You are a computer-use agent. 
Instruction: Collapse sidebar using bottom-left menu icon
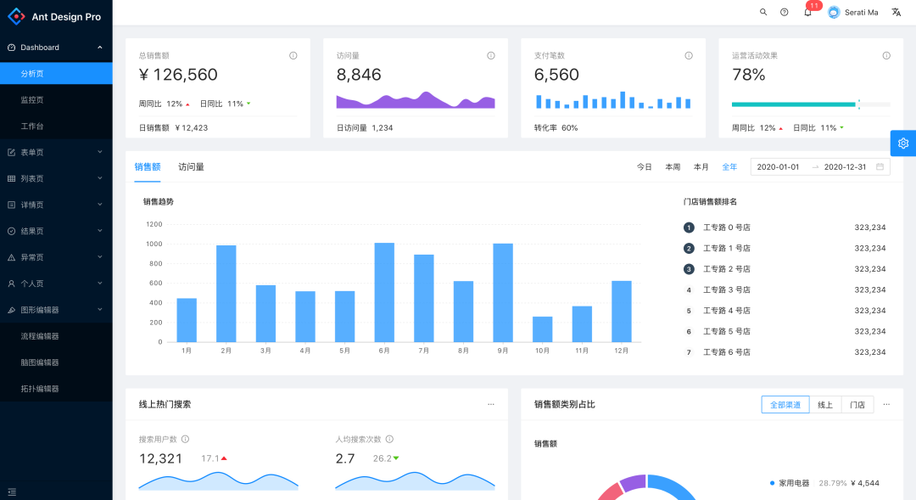[x=12, y=492]
